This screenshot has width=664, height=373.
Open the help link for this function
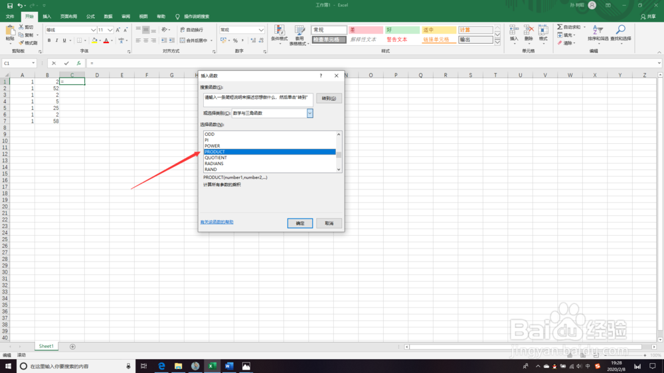(x=217, y=222)
